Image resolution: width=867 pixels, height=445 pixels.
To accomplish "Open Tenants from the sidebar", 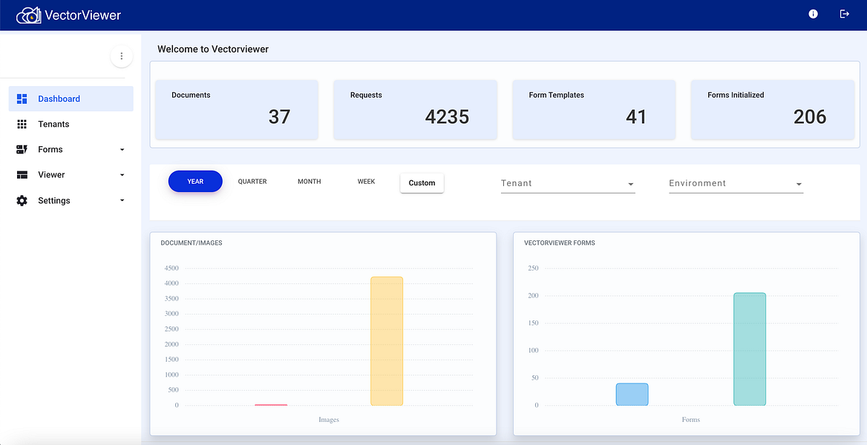I will coord(71,125).
